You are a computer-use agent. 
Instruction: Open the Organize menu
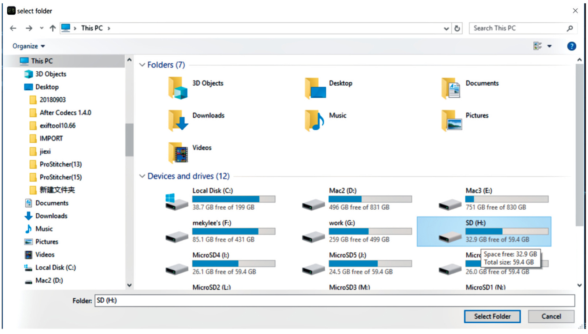pos(29,46)
